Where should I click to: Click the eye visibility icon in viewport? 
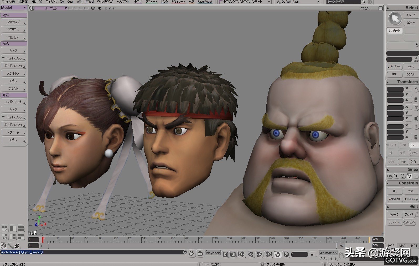[100, 8]
